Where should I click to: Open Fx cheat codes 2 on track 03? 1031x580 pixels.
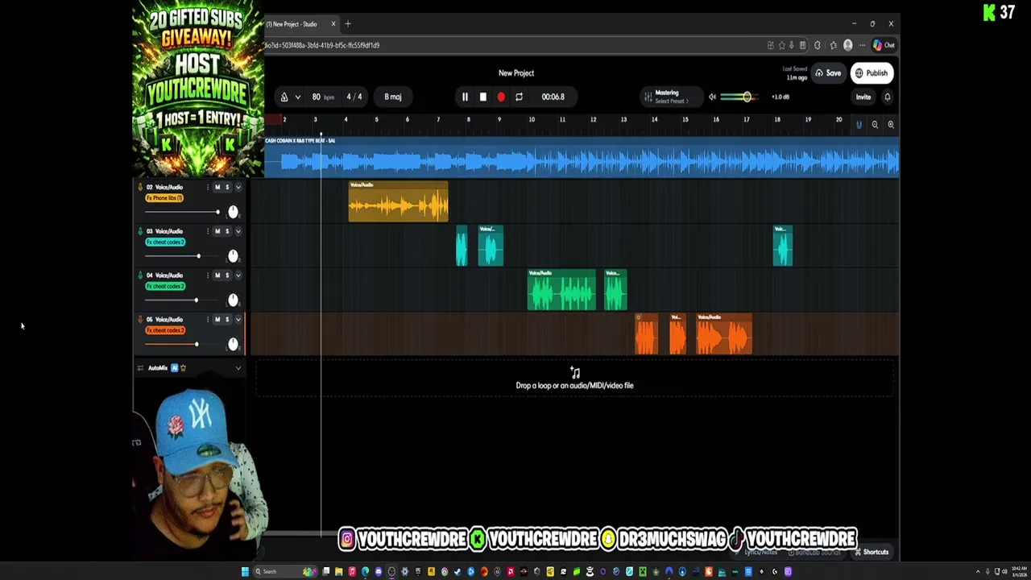pyautogui.click(x=165, y=242)
